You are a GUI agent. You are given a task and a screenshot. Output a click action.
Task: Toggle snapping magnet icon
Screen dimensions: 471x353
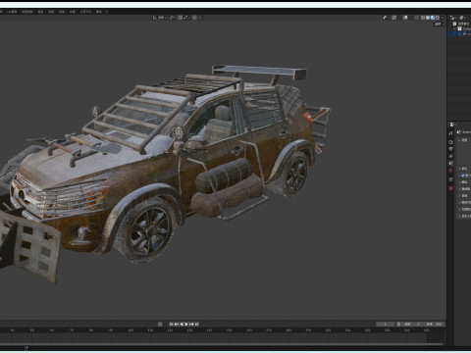pyautogui.click(x=181, y=18)
